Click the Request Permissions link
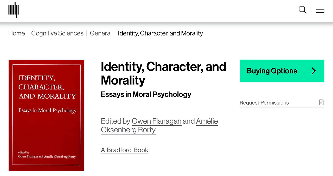The height and width of the screenshot is (176, 333). click(264, 103)
